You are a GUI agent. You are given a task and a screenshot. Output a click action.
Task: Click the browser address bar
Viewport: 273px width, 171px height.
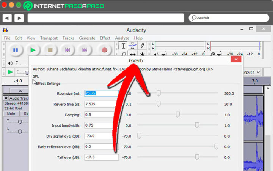coord(106,18)
